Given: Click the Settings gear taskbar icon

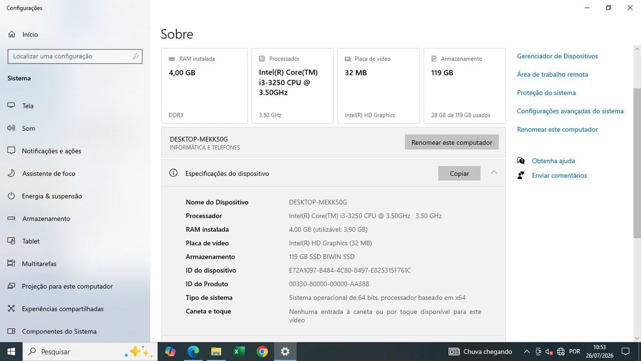Looking at the screenshot, I should 285,351.
